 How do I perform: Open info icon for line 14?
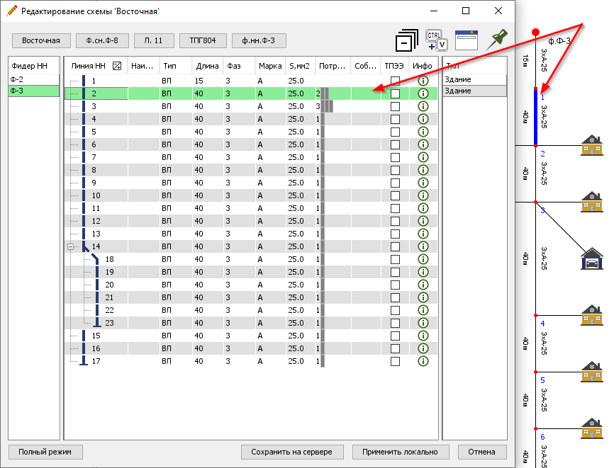[423, 246]
